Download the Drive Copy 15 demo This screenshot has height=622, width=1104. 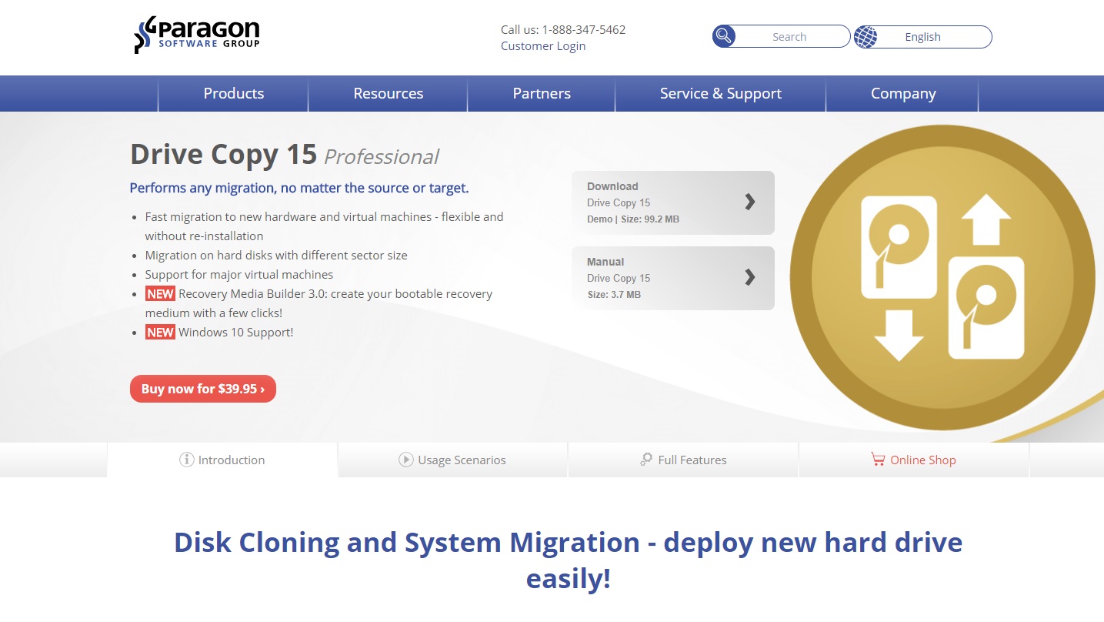pos(673,202)
